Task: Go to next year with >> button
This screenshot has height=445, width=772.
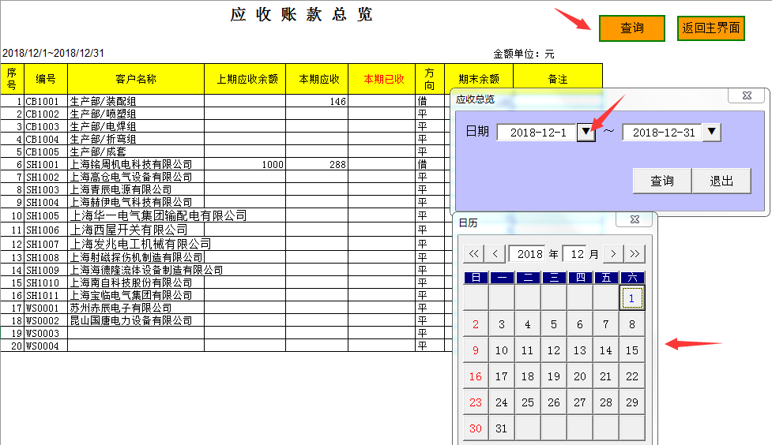Action: coord(635,254)
